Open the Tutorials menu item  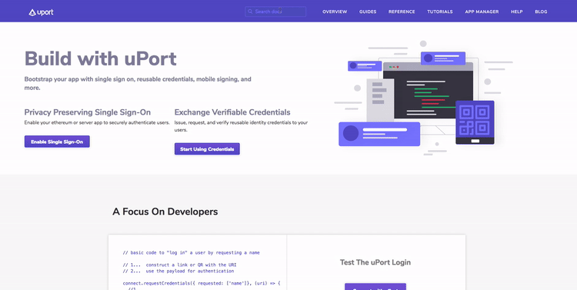coord(440,12)
